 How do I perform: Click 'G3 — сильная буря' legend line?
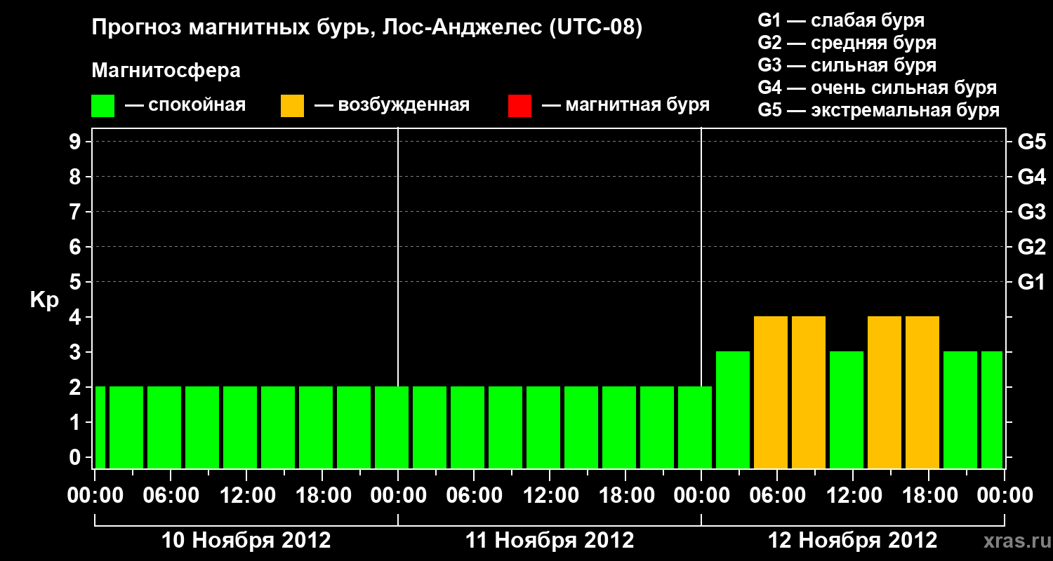pos(847,65)
